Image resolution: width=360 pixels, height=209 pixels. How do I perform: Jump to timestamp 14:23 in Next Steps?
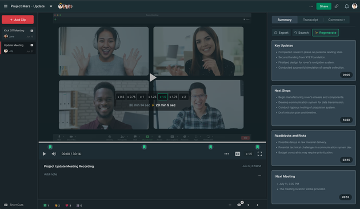[346, 120]
